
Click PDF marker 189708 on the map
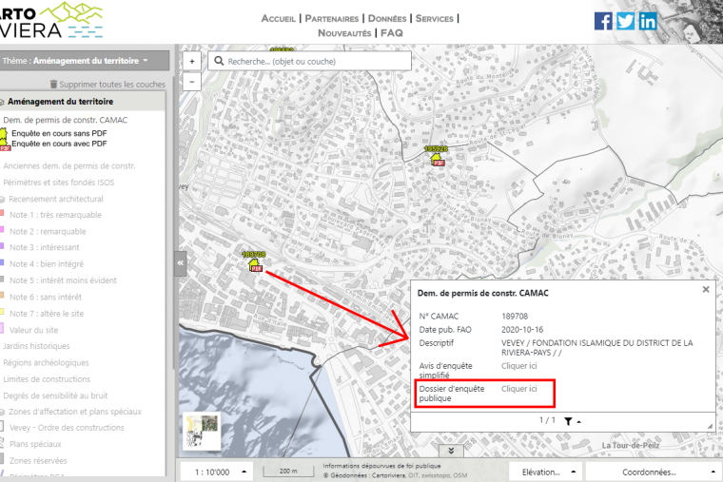click(x=254, y=267)
